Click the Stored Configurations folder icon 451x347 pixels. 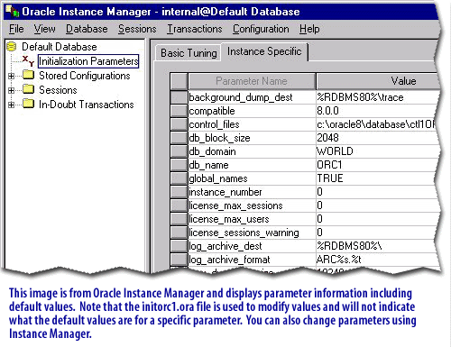pyautogui.click(x=29, y=75)
